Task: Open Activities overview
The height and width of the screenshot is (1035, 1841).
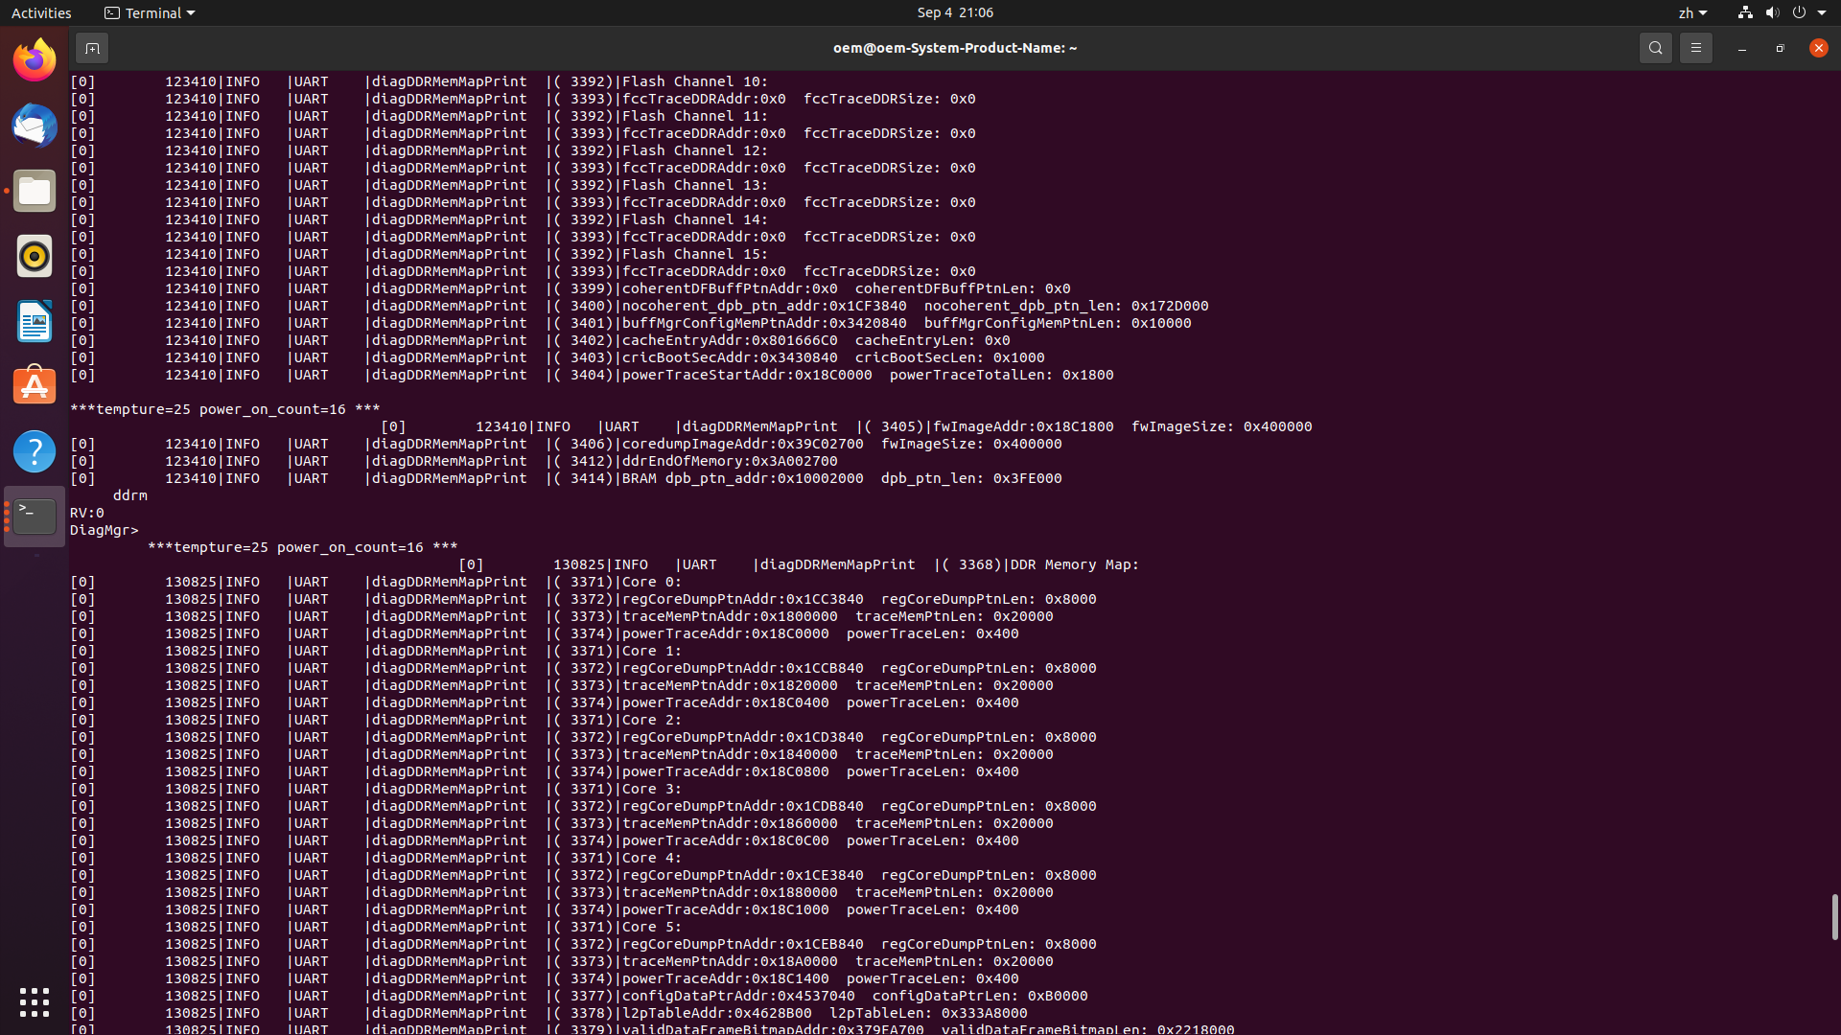Action: click(x=41, y=12)
